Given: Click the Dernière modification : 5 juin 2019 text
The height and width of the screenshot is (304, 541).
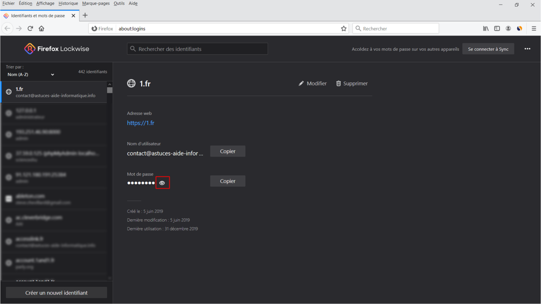Looking at the screenshot, I should [x=158, y=220].
